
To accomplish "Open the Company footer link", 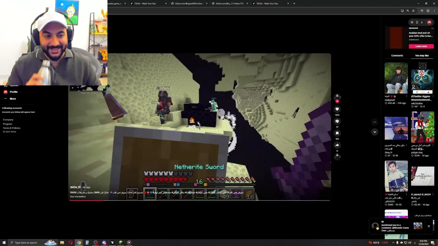I will (x=8, y=120).
